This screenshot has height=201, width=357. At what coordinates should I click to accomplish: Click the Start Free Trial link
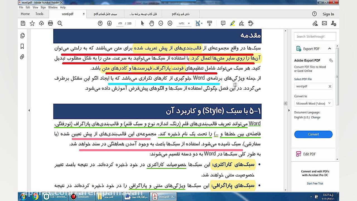point(315,183)
